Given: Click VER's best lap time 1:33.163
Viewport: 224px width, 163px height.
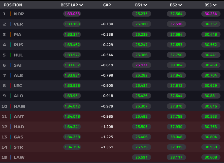Looking at the screenshot, I should [x=72, y=24].
